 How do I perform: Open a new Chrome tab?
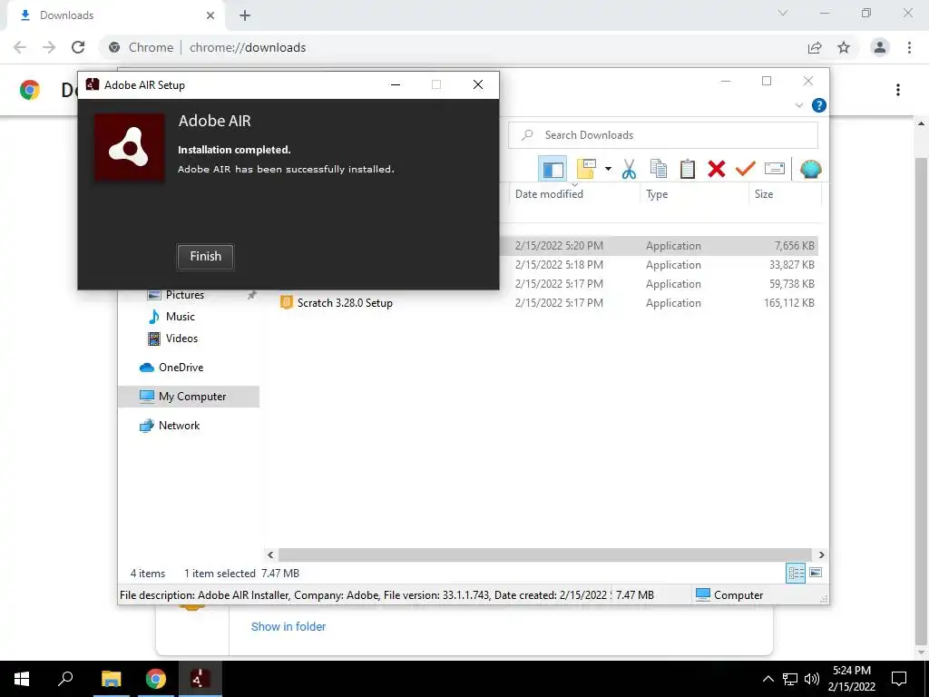[245, 16]
